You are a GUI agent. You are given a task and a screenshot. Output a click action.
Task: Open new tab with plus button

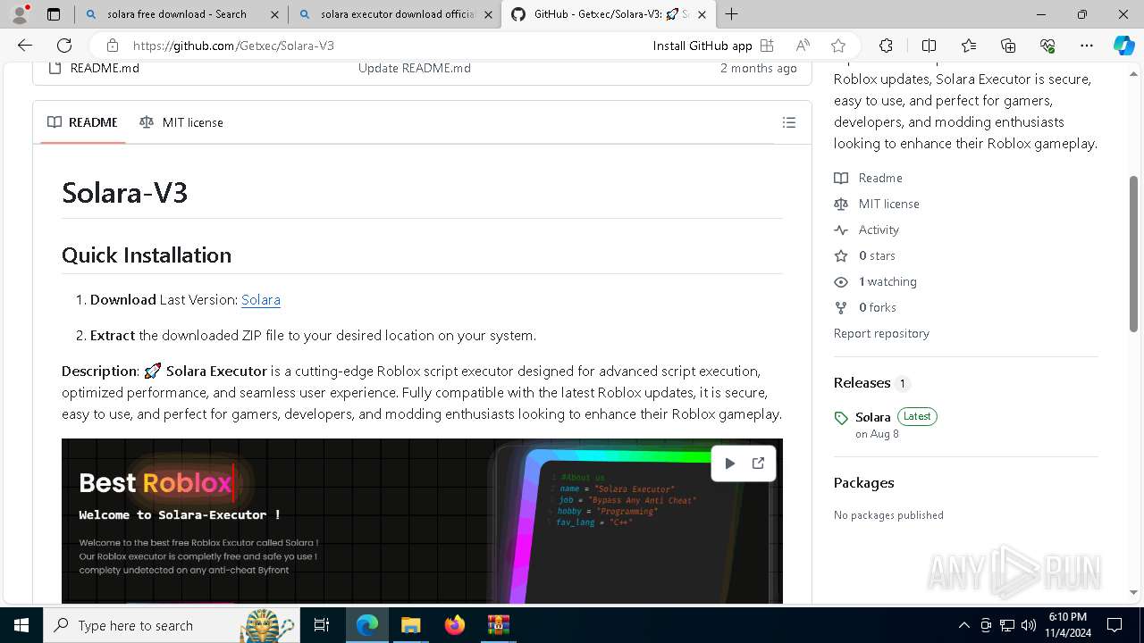coord(731,14)
